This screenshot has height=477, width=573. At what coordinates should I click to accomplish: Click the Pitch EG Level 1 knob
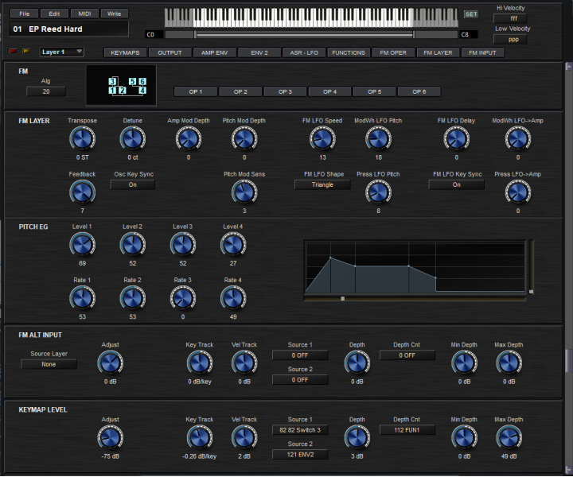pyautogui.click(x=82, y=245)
